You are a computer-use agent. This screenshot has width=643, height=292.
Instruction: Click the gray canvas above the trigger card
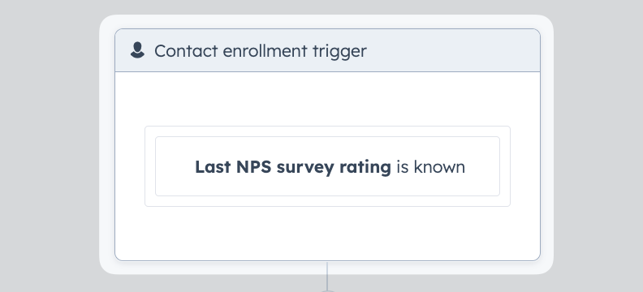pyautogui.click(x=327, y=7)
